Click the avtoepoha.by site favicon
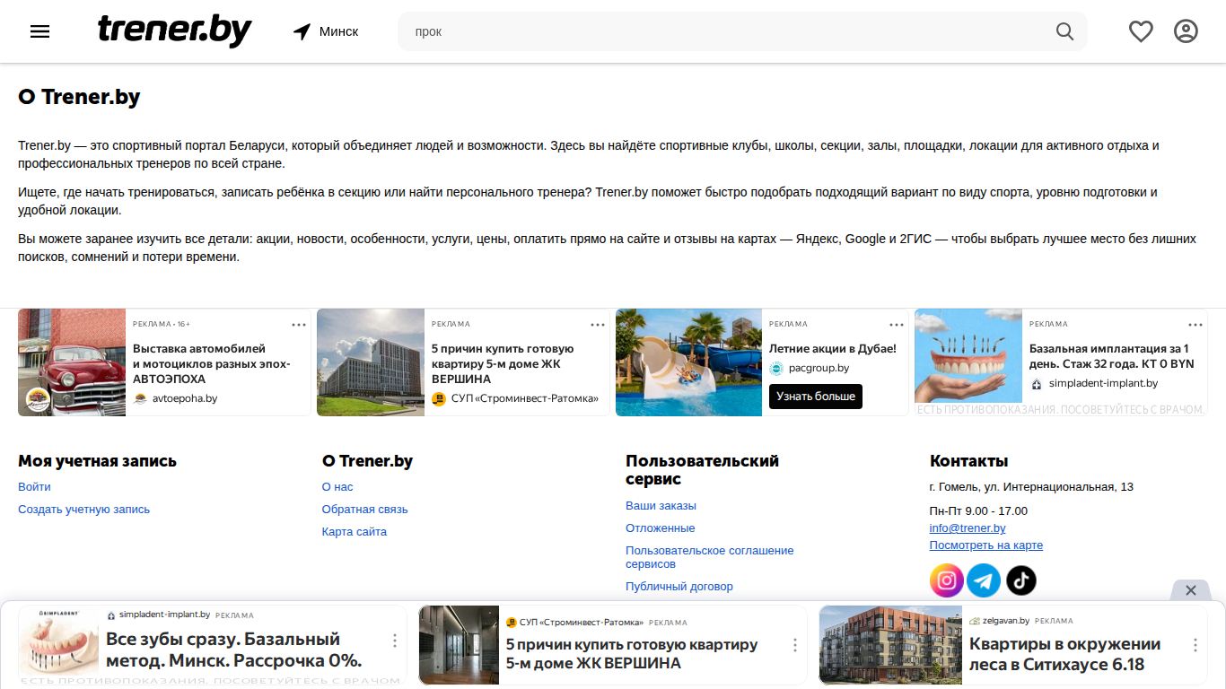Image resolution: width=1226 pixels, height=689 pixels. (140, 398)
